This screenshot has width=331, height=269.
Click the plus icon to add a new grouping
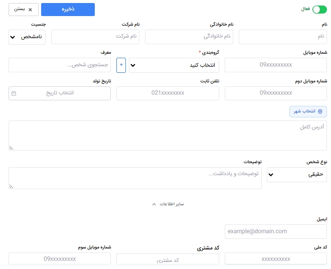click(x=121, y=65)
